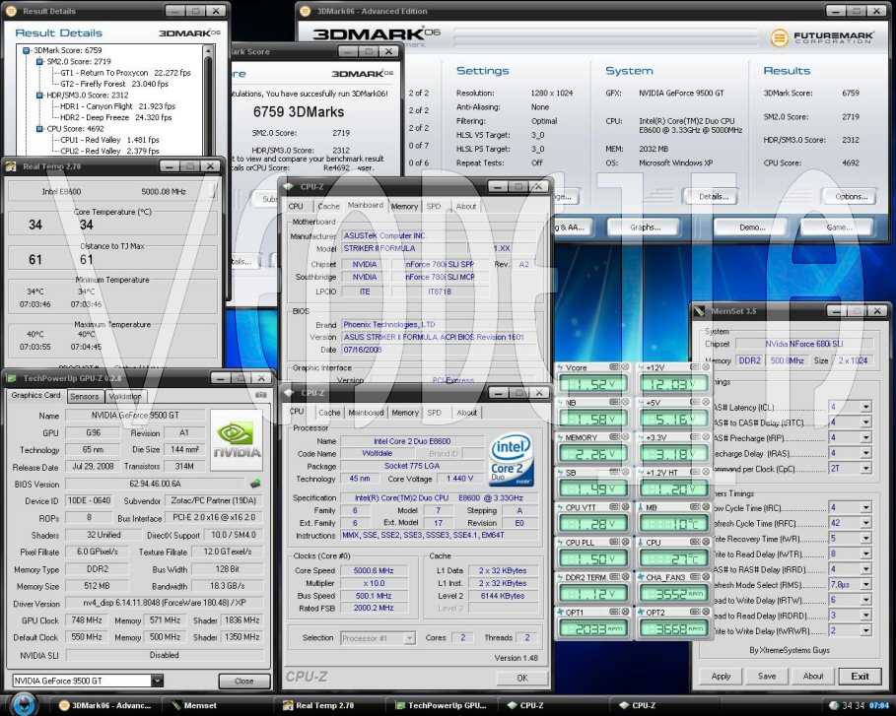Viewport: 896px width, 716px height.
Task: Click the Futuremark Corporation logo
Action: pyautogui.click(x=822, y=37)
